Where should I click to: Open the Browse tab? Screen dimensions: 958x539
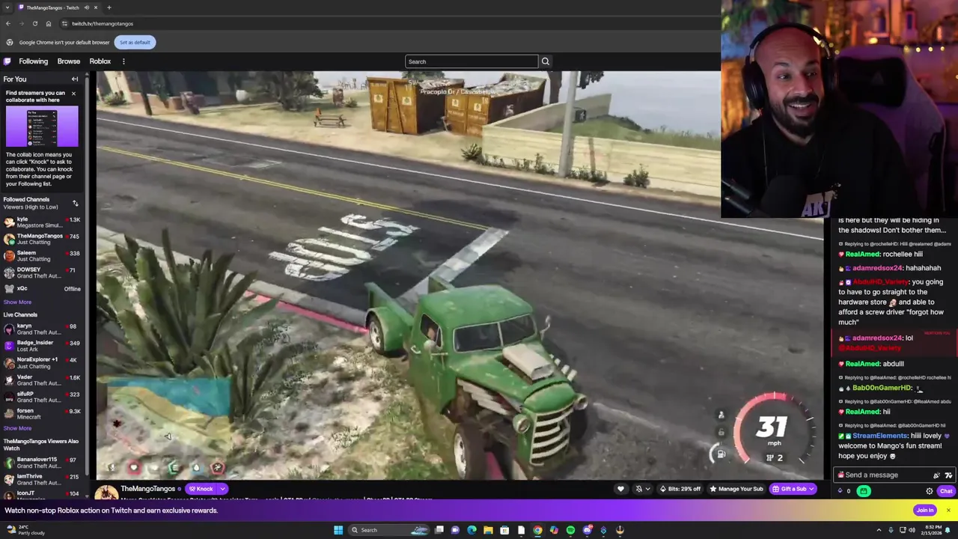[x=68, y=61]
